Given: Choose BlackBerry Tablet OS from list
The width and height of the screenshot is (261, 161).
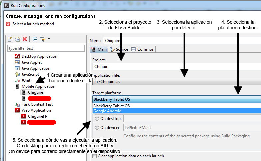Looking at the screenshot, I should (x=177, y=106).
